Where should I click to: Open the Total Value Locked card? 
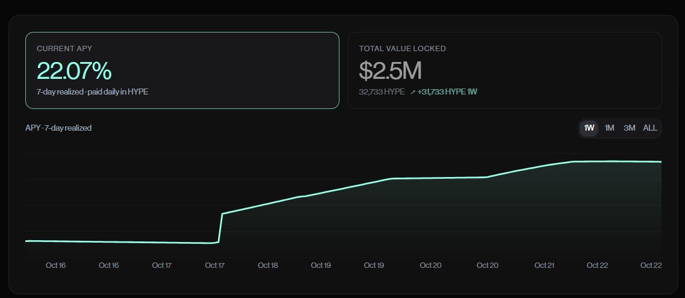pyautogui.click(x=504, y=70)
